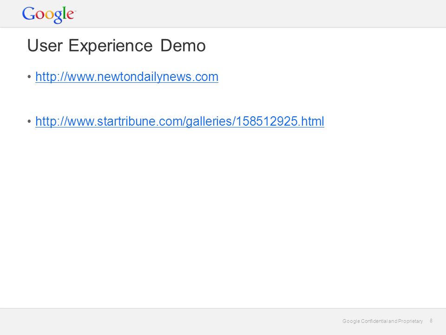
Task: Click the slide number 8 in footer
Action: [x=431, y=321]
